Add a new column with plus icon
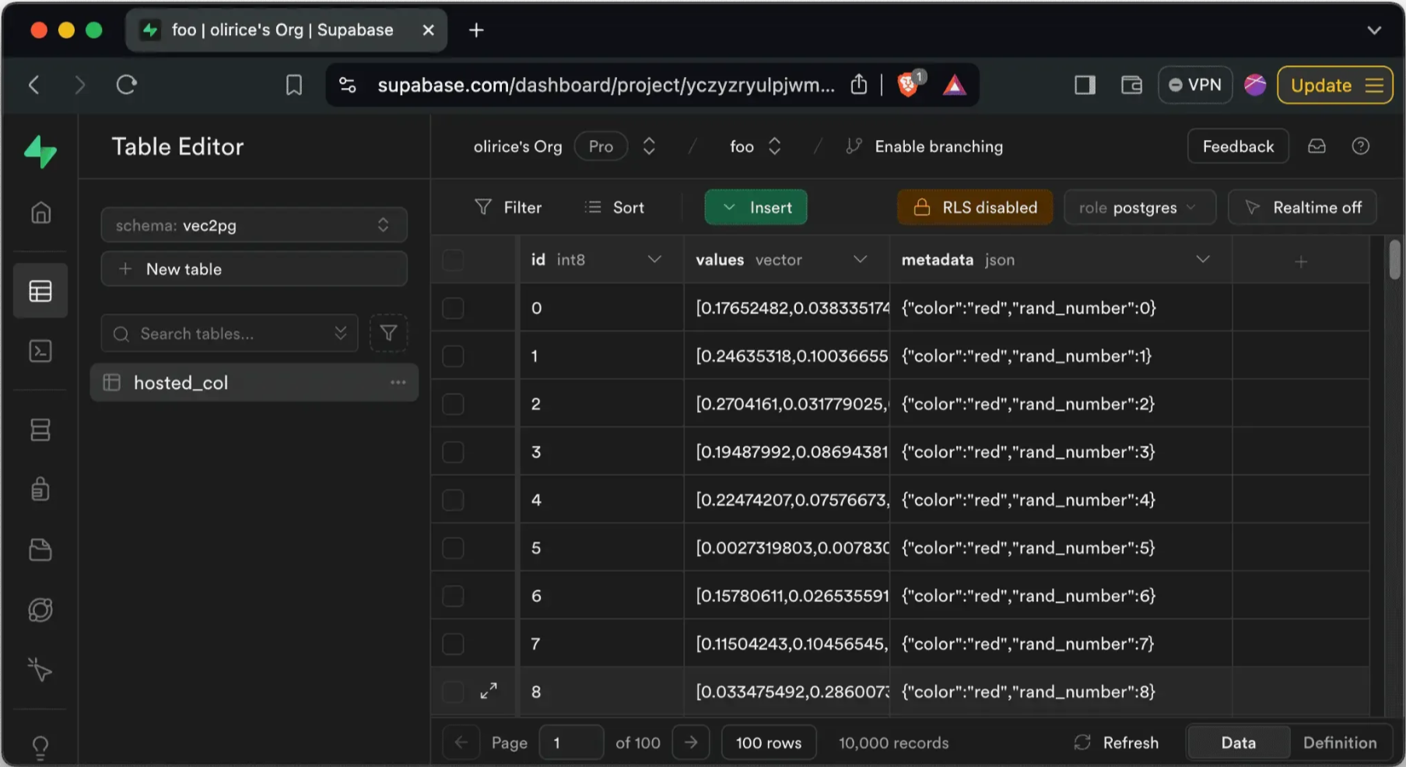 point(1301,261)
